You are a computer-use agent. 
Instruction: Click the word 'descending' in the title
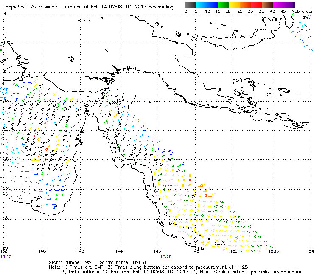[x=161, y=7]
